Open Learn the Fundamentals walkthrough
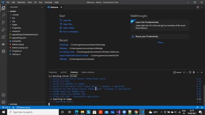The image size is (205, 115). [160, 25]
